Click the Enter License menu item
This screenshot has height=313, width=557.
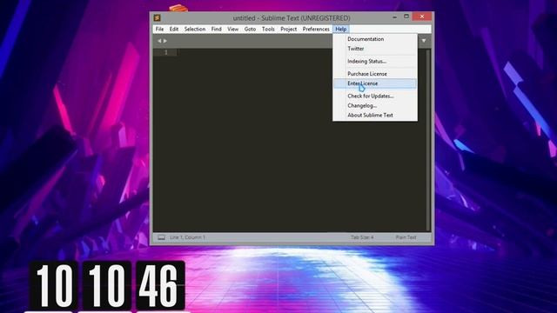coord(375,83)
